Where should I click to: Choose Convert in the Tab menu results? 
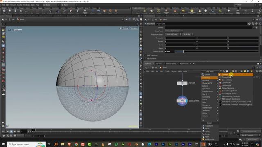tap(236, 74)
